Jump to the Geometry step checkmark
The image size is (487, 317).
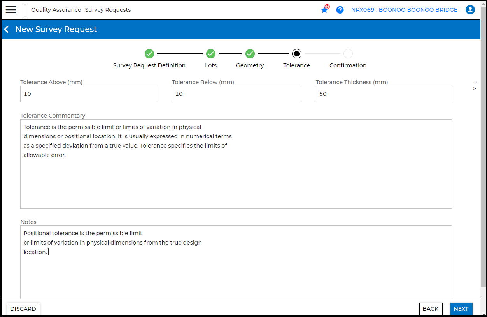(250, 54)
